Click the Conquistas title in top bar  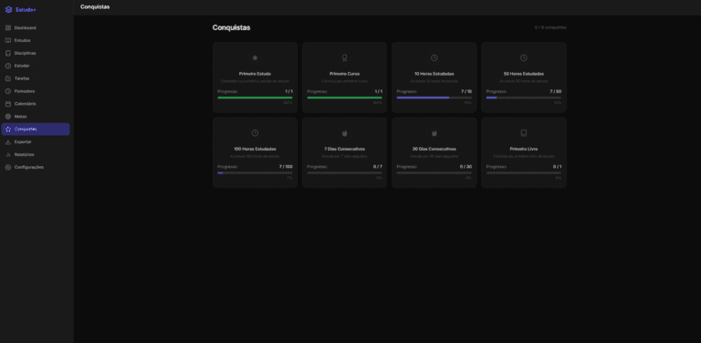(x=95, y=6)
